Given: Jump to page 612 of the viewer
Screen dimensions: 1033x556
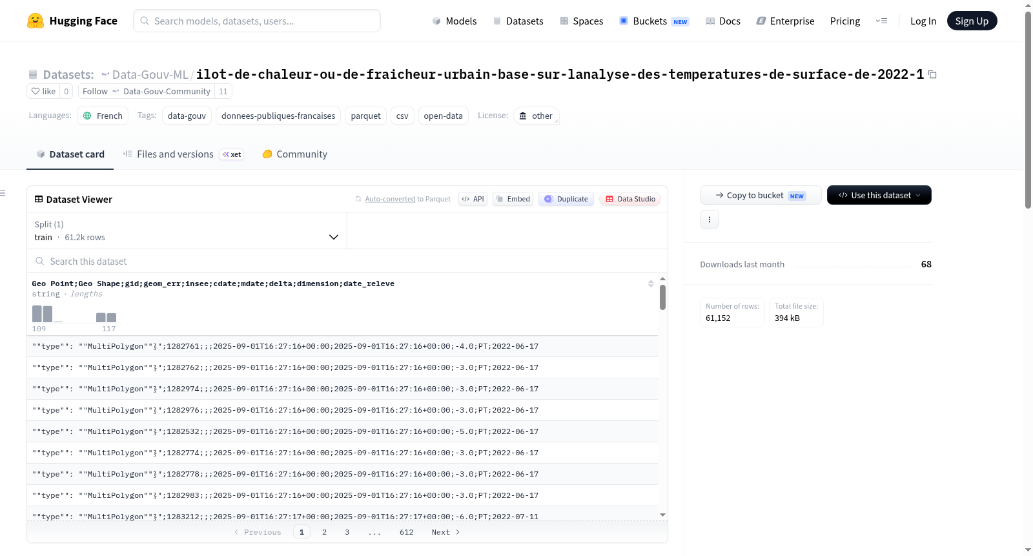Looking at the screenshot, I should coord(407,532).
